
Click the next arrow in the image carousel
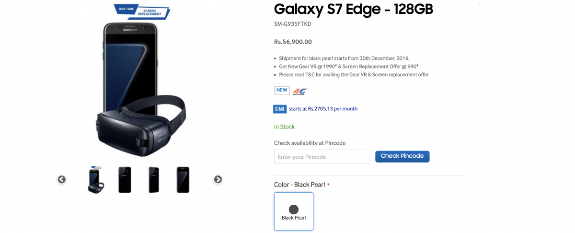[218, 180]
